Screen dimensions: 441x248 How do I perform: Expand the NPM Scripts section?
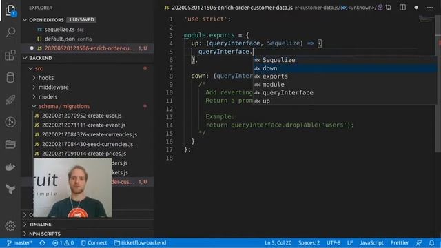[44, 234]
